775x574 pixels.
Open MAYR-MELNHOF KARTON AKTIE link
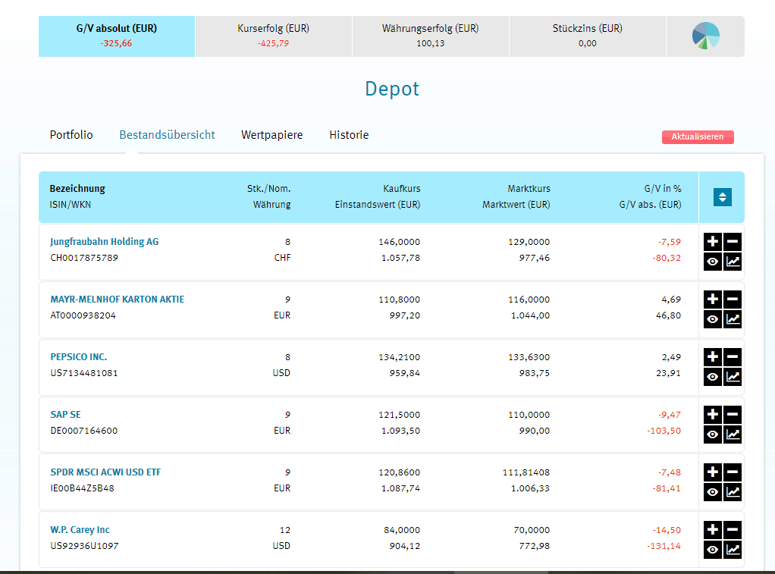tap(117, 299)
